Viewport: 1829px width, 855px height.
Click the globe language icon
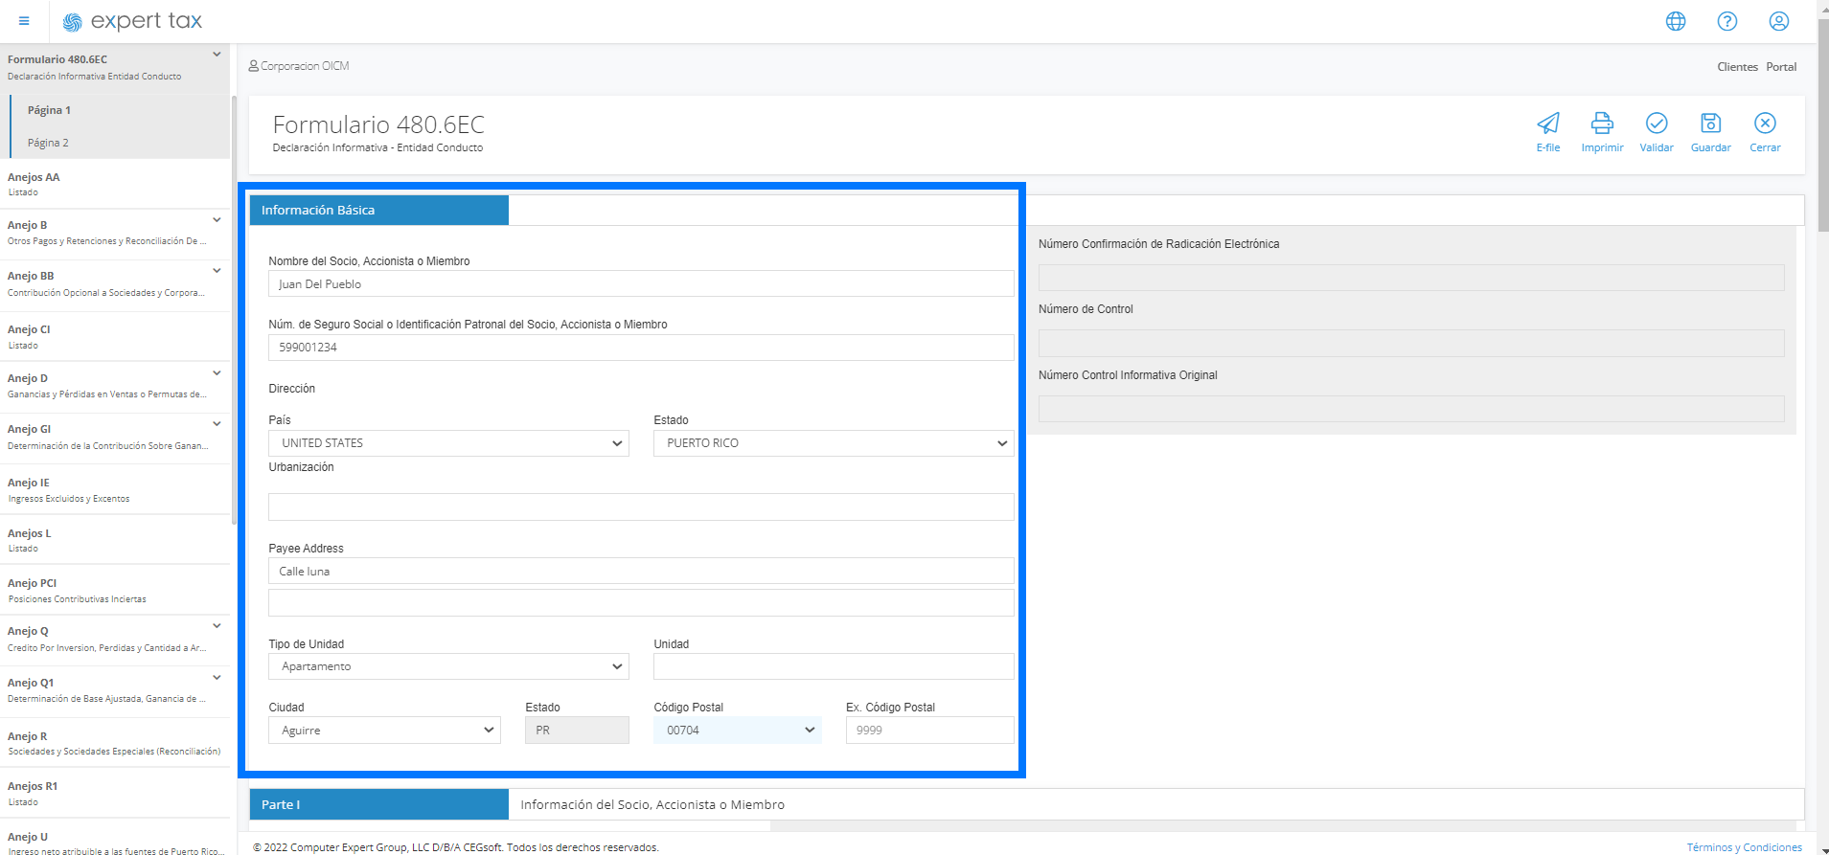1675,21
